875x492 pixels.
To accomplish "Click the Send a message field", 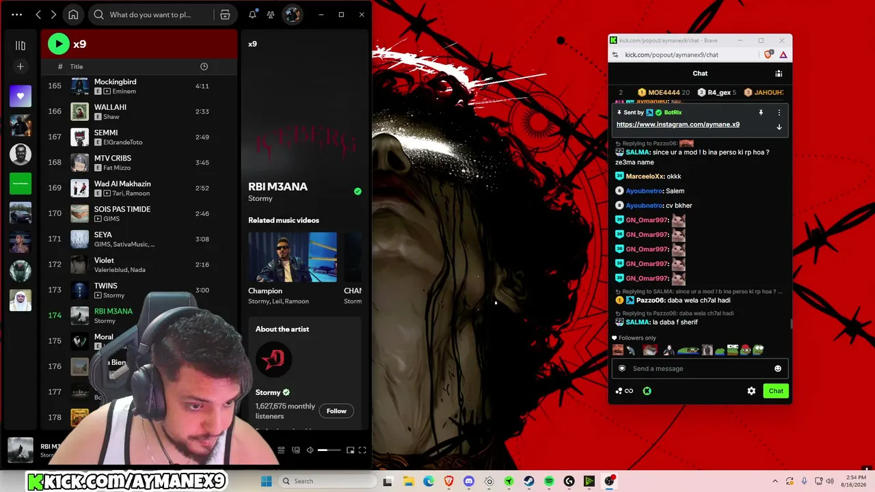I will pos(700,368).
